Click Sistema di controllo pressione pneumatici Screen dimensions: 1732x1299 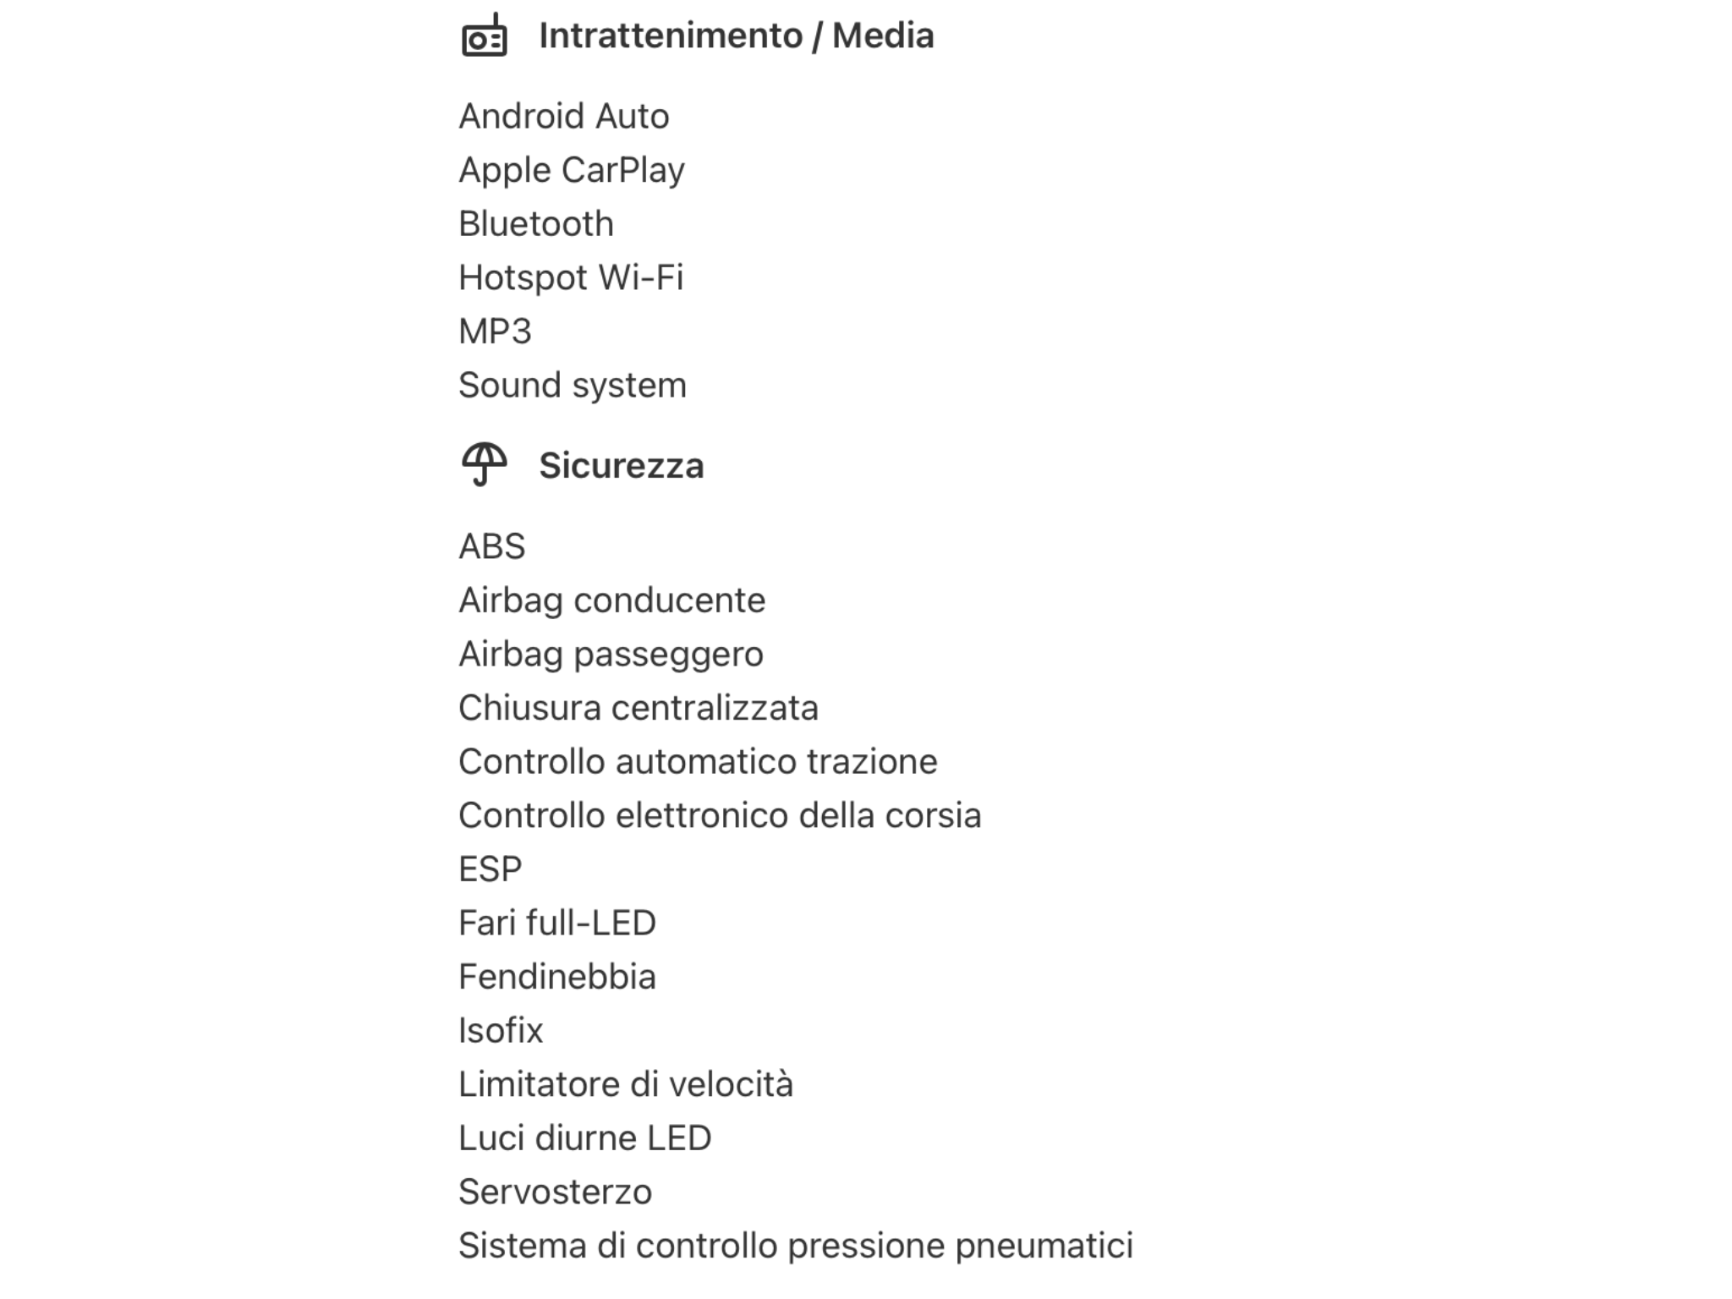(x=795, y=1246)
